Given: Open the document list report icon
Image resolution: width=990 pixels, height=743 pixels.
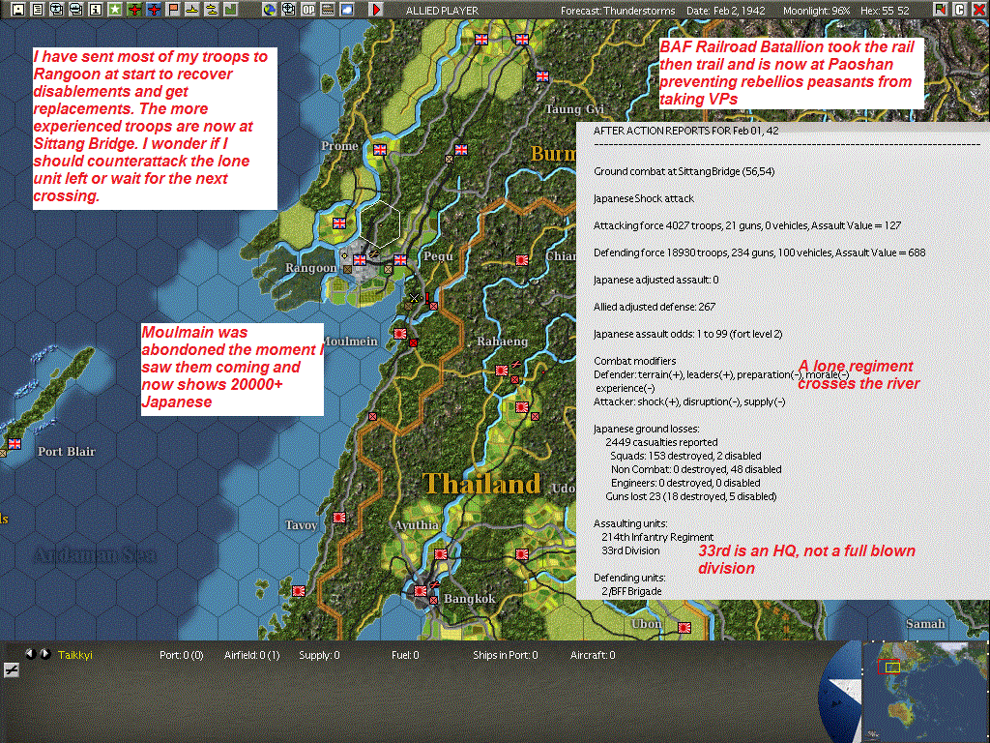Looking at the screenshot, I should click(38, 9).
